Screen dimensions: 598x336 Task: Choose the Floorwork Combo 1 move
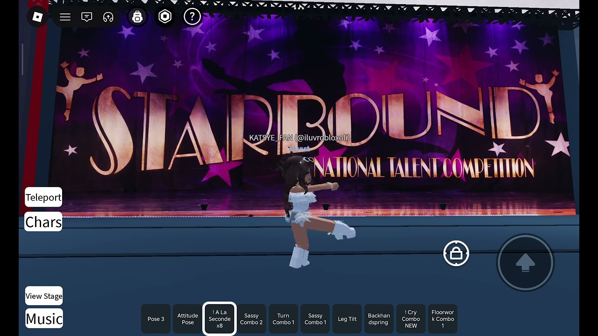(442, 319)
